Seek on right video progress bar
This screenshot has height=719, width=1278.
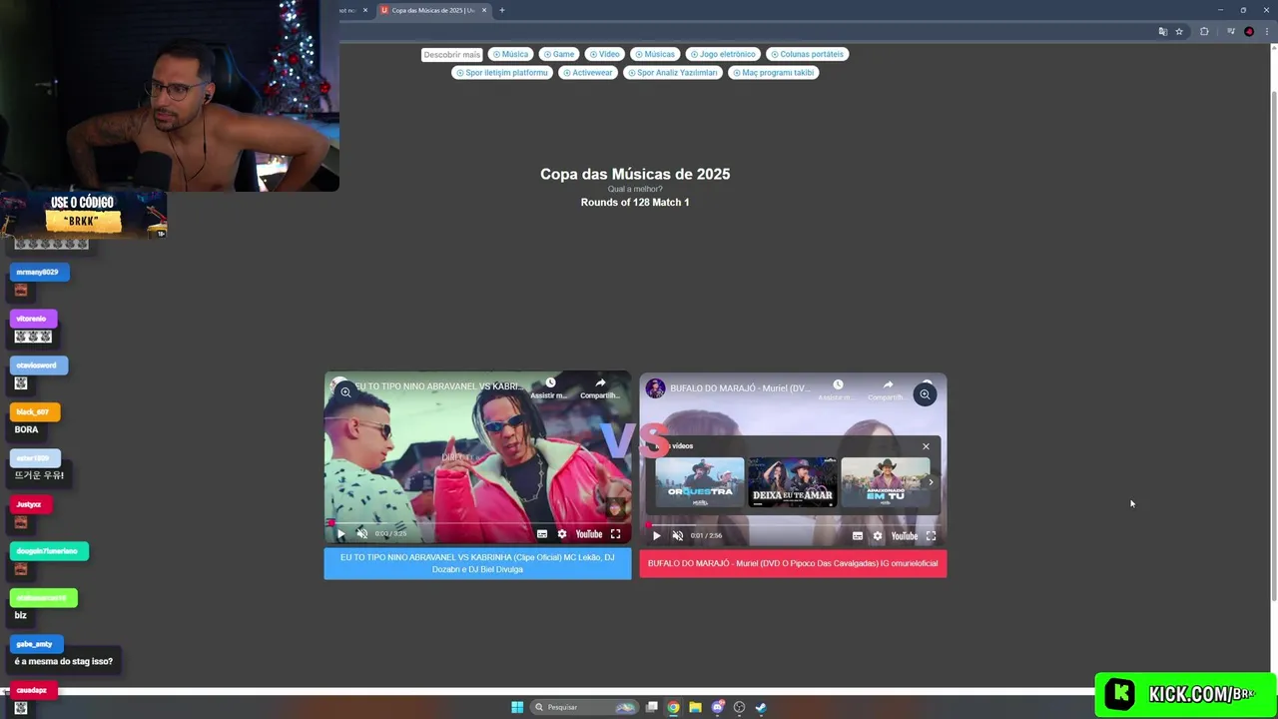pos(793,524)
